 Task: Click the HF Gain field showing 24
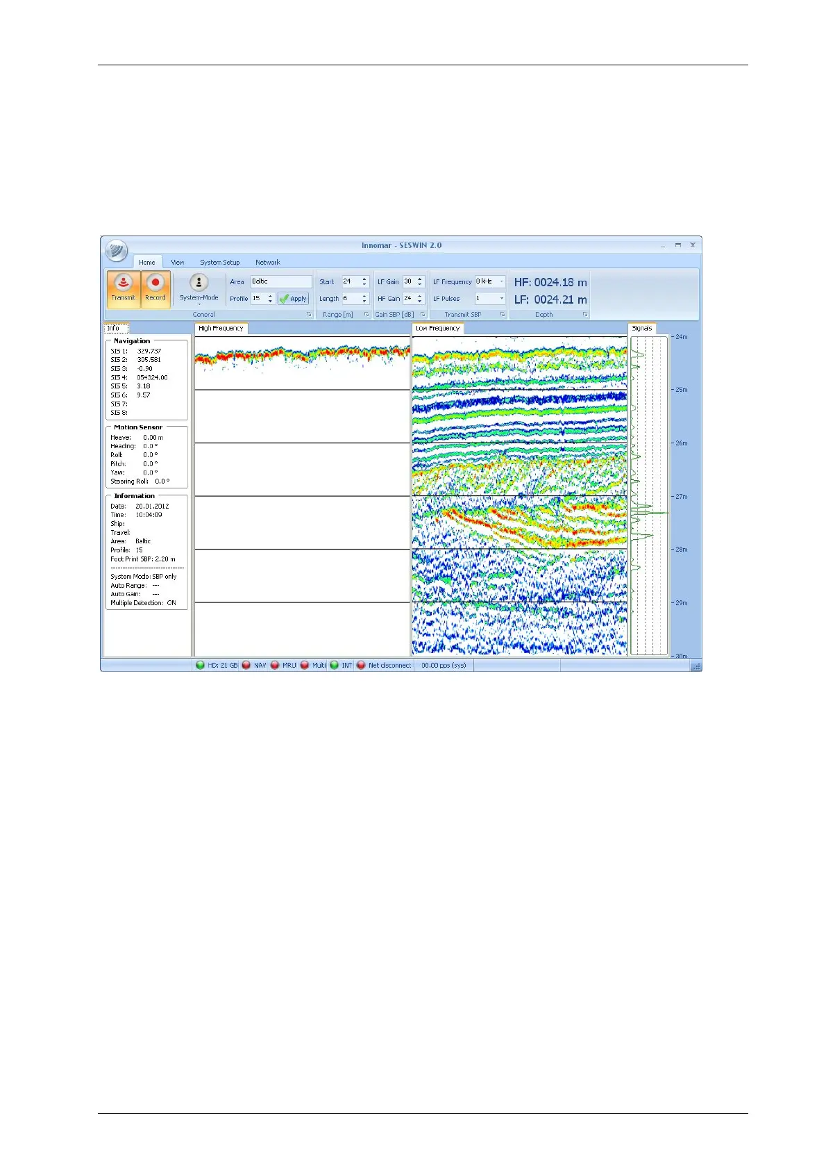coord(410,299)
